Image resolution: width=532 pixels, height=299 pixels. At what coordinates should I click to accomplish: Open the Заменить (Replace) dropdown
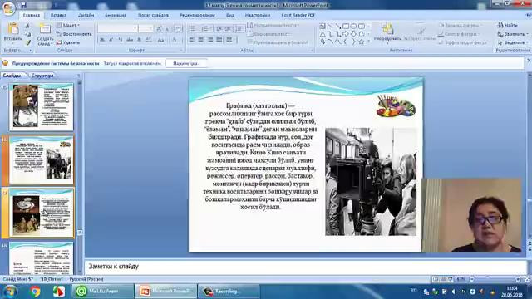[513, 34]
